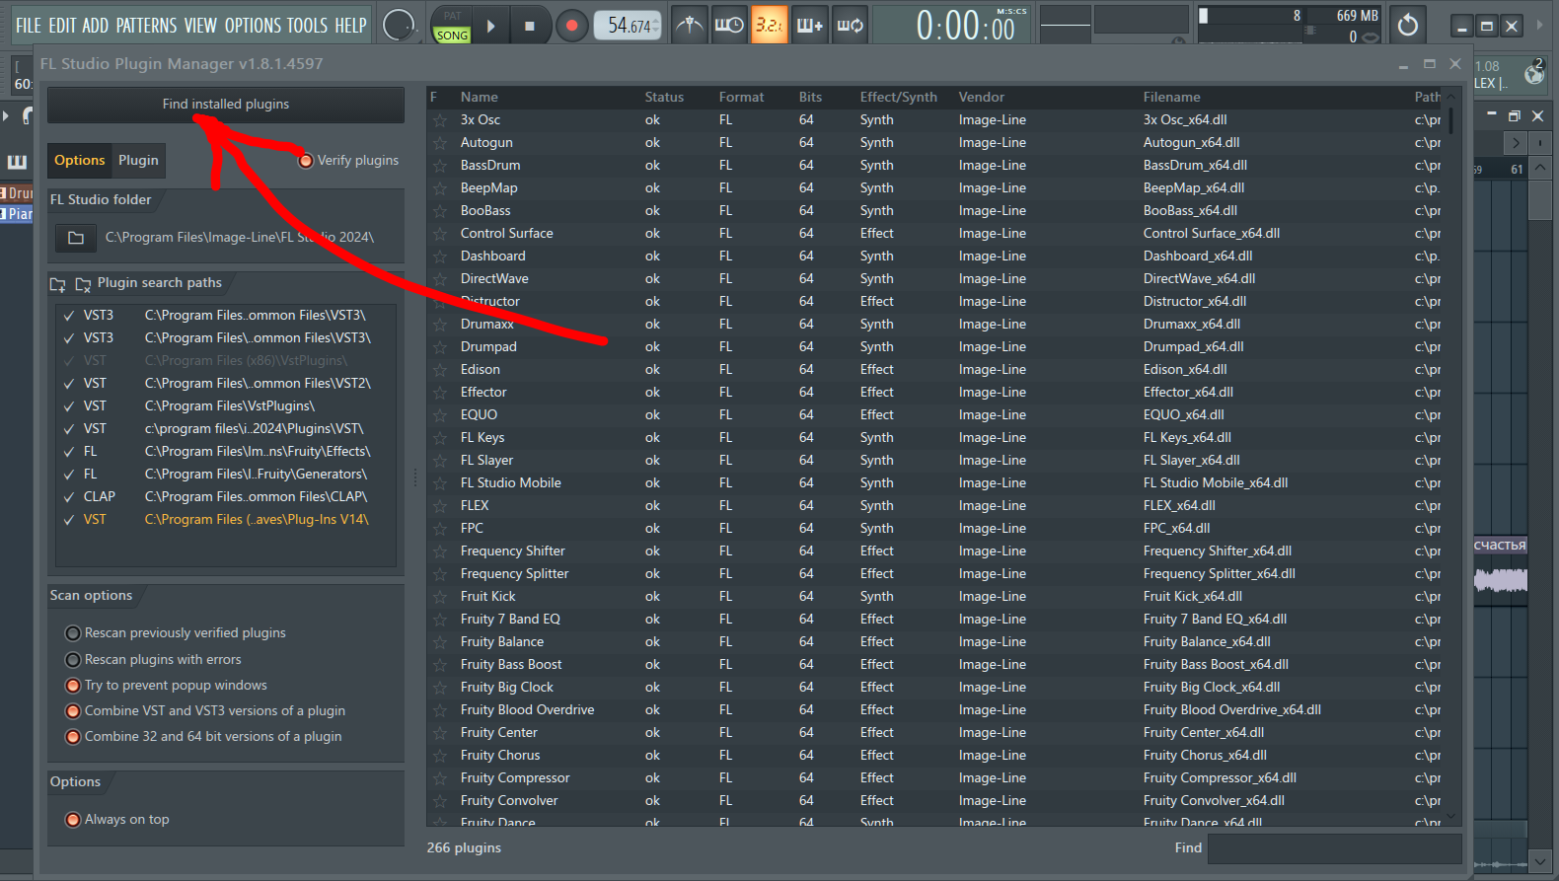Viewport: 1559px width, 881px height.
Task: Sort list by Vendor column header
Action: pyautogui.click(x=981, y=97)
